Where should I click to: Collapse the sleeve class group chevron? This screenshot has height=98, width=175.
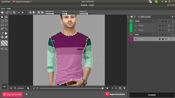pos(173,21)
